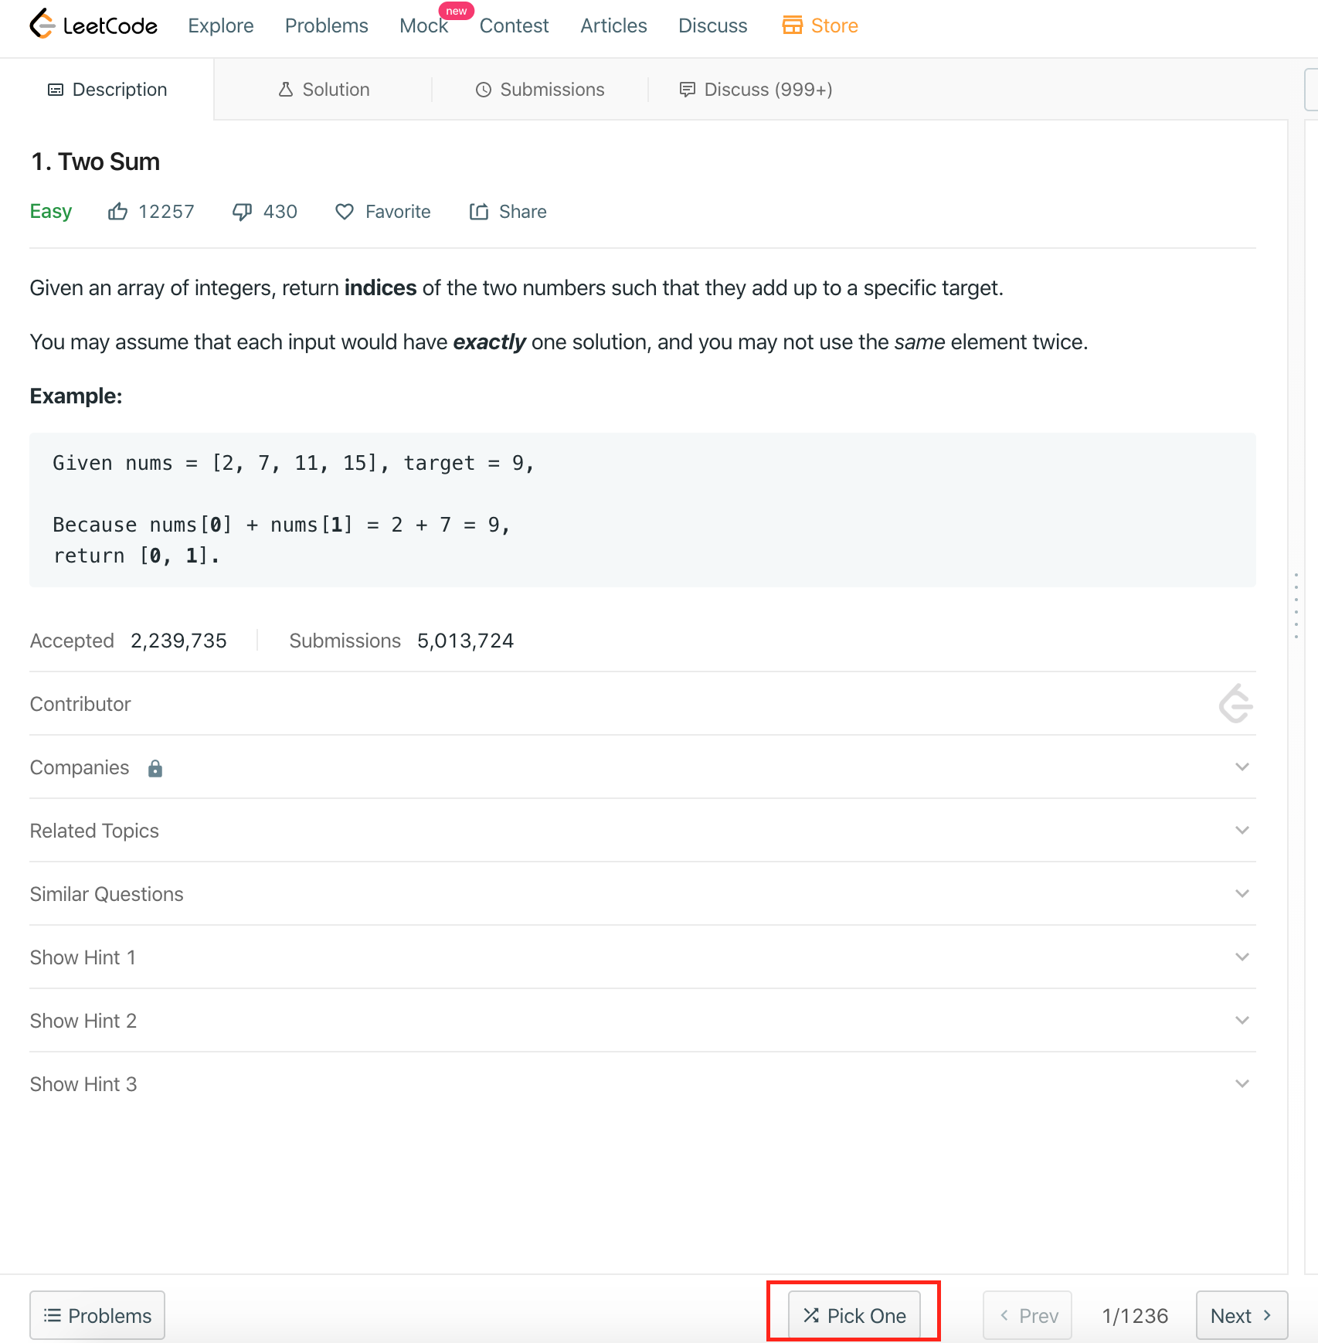Image resolution: width=1318 pixels, height=1343 pixels.
Task: Click the heart Favorite icon
Action: [x=345, y=212]
